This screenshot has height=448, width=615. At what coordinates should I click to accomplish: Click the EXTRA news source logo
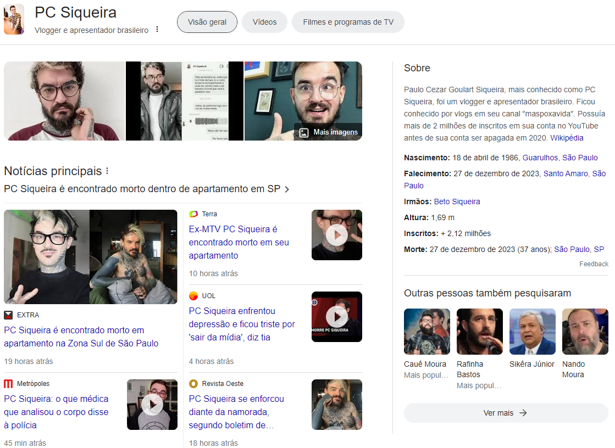(x=8, y=315)
